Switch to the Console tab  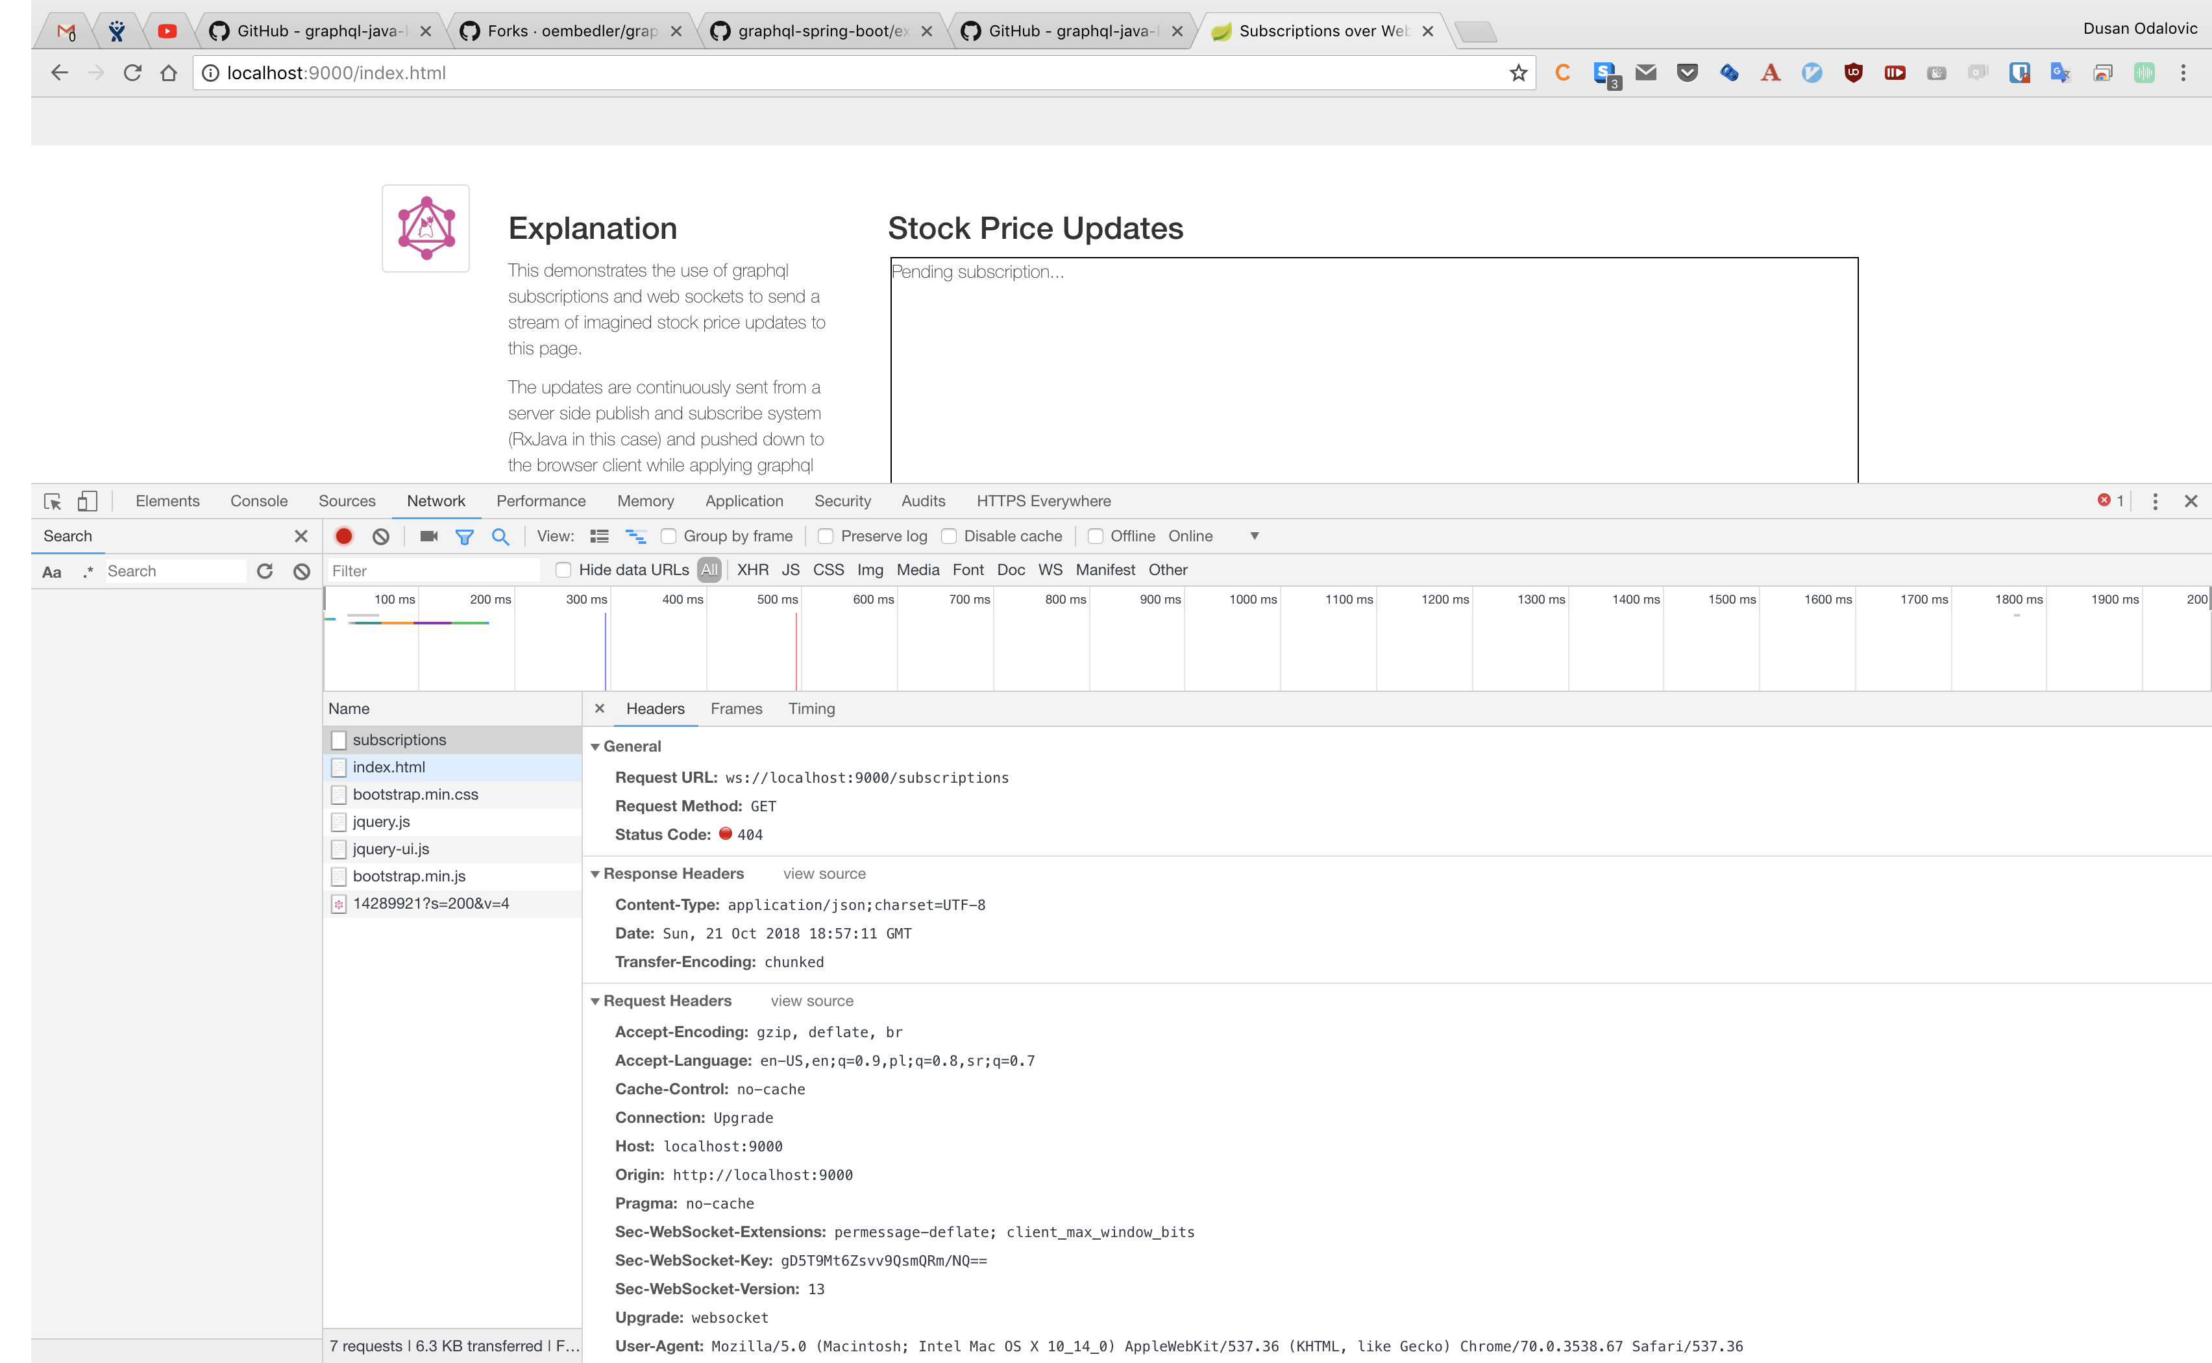pyautogui.click(x=259, y=501)
